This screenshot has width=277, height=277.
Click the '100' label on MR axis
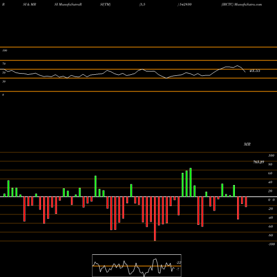pyautogui.click(x=271, y=156)
